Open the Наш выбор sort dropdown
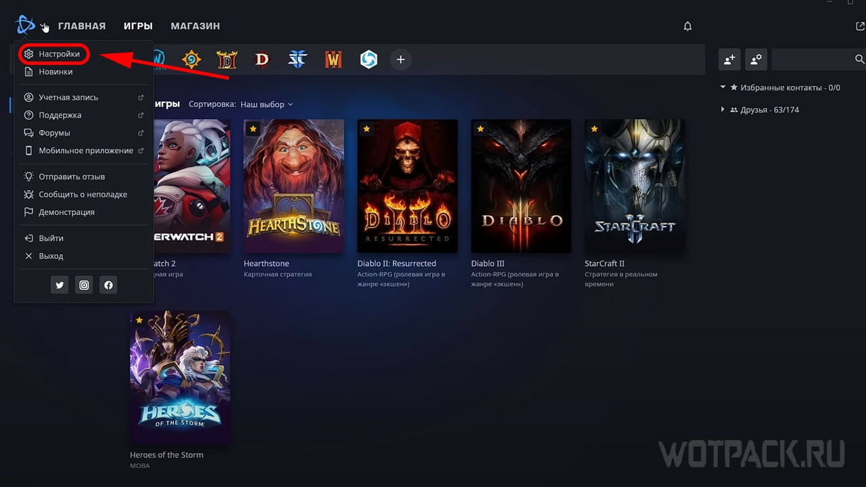The height and width of the screenshot is (487, 866). [267, 105]
